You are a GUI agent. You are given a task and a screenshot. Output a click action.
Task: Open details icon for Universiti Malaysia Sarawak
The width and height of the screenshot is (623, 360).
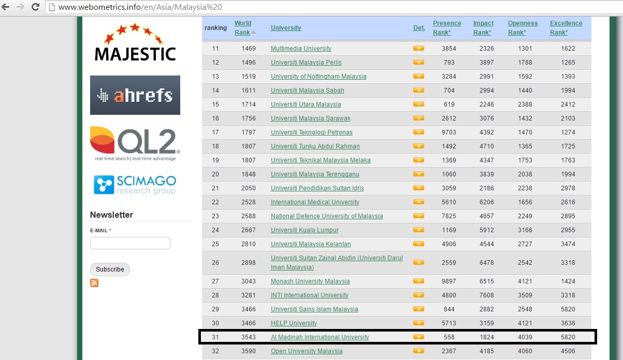(418, 118)
